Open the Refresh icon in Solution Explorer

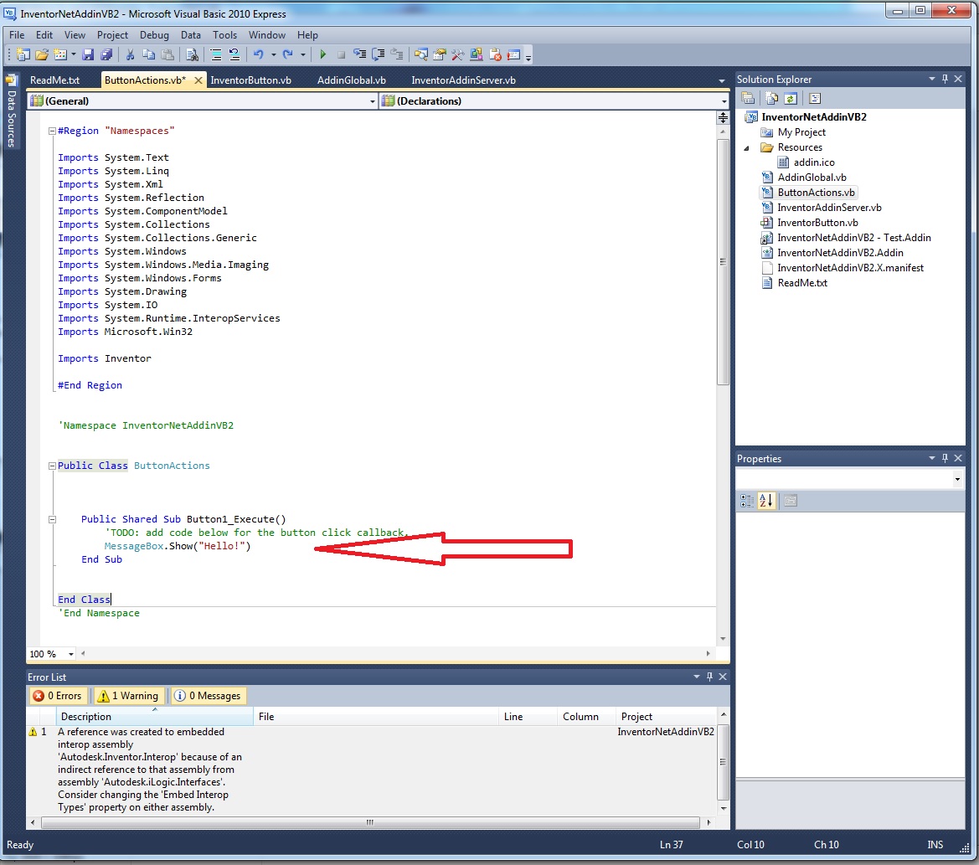click(790, 98)
